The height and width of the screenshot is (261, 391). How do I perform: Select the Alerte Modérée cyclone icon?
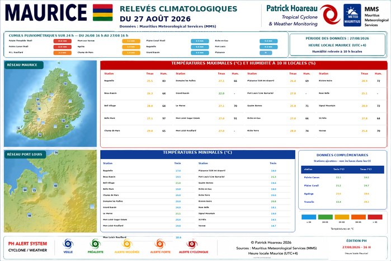(x=126, y=244)
